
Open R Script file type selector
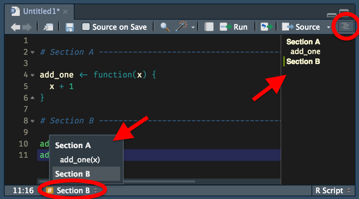click(x=333, y=191)
